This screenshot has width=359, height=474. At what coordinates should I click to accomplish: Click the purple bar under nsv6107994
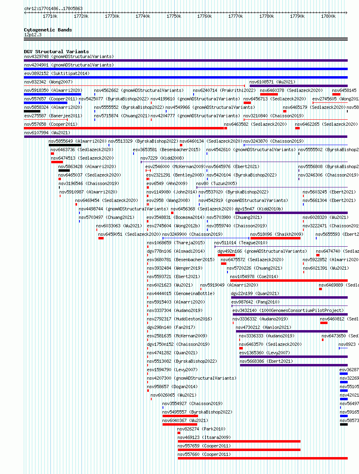(x=186, y=137)
